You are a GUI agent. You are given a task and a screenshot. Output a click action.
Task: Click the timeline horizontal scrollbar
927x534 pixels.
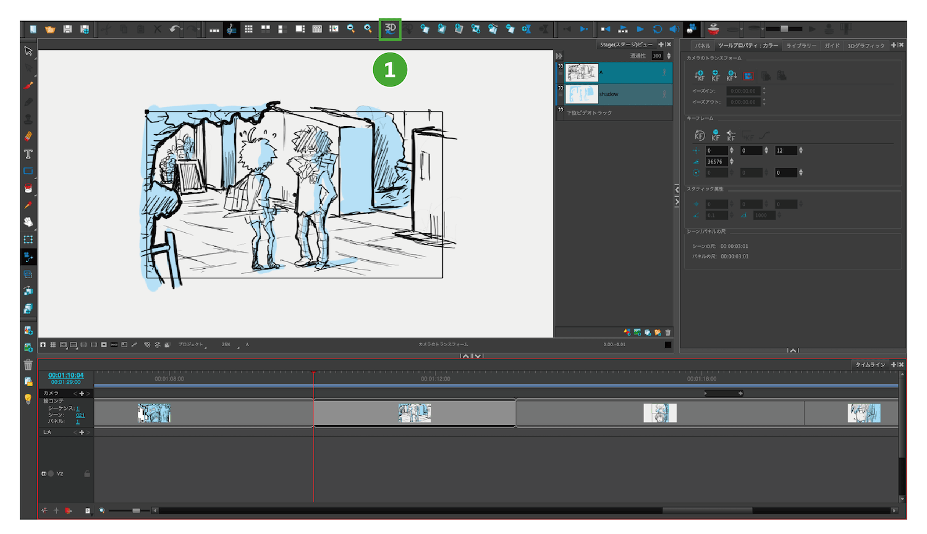707,511
